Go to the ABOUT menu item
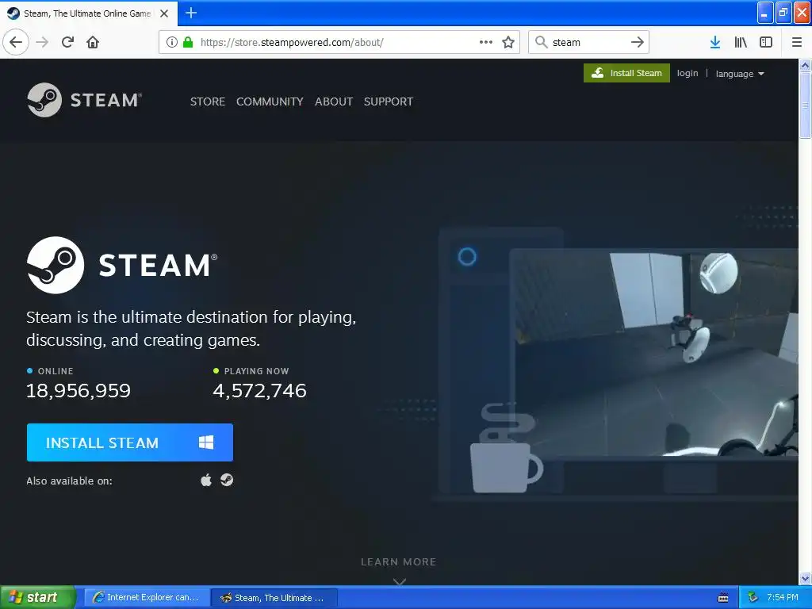The image size is (812, 609). click(x=334, y=101)
